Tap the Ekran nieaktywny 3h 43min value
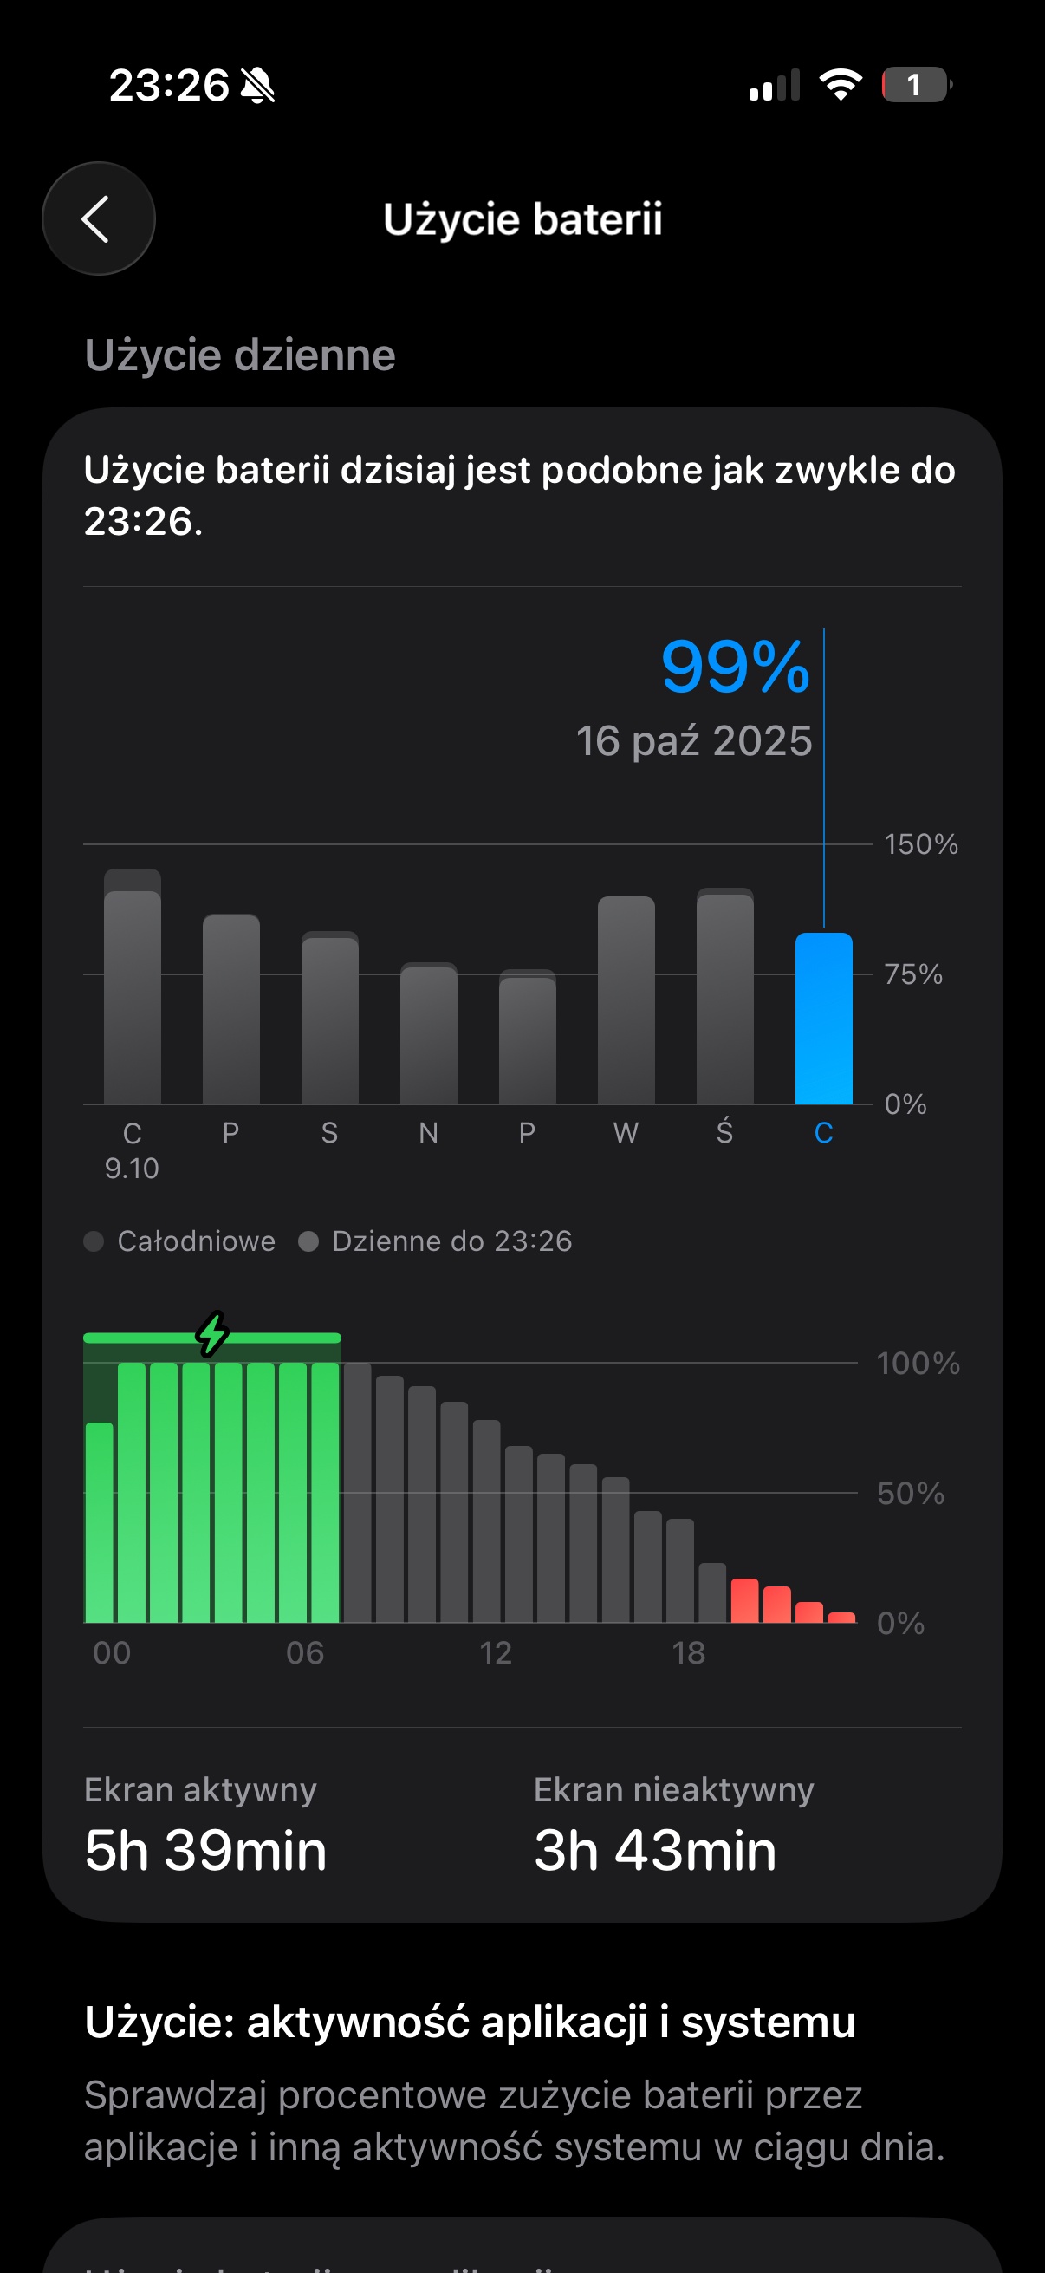 [x=655, y=1850]
